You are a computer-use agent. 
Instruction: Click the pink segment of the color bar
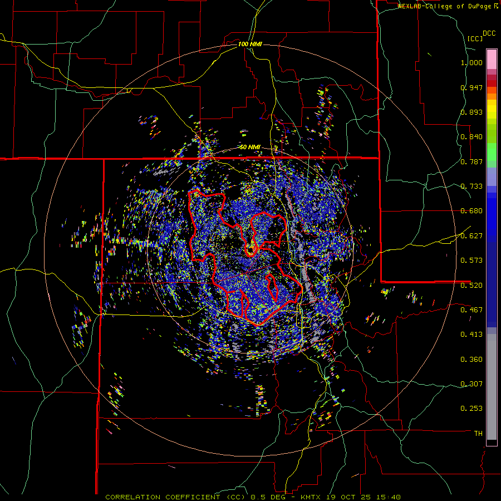click(492, 60)
